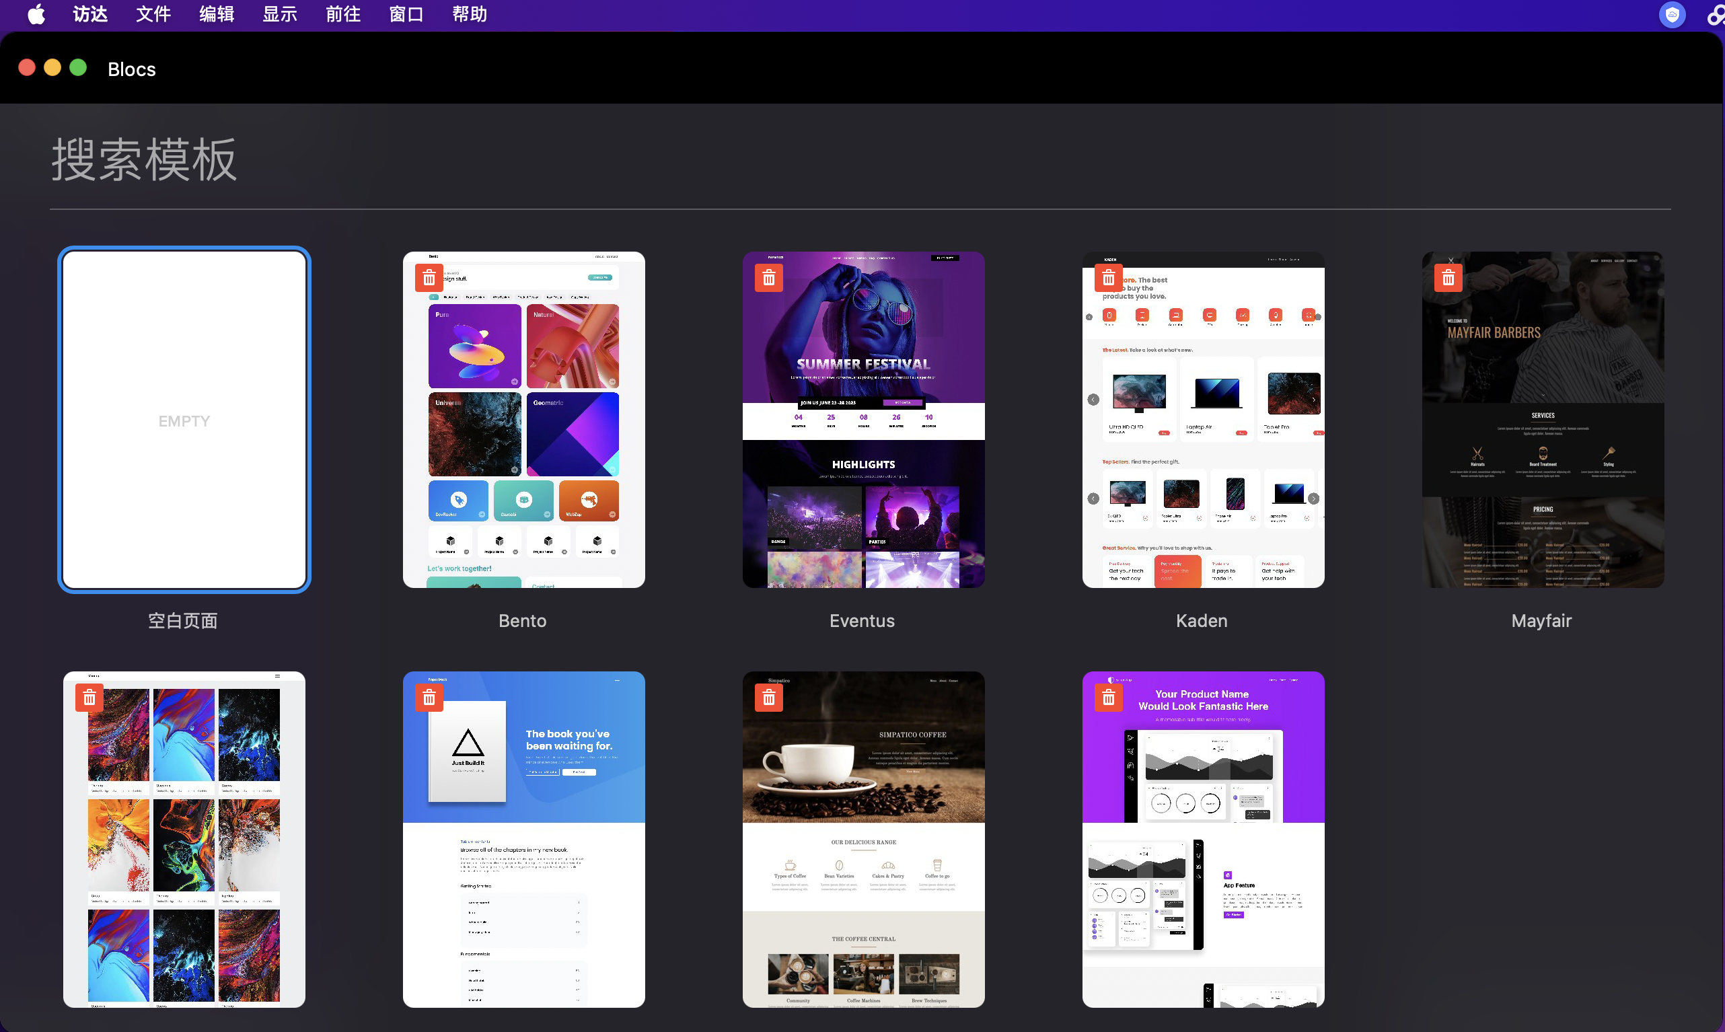Remove the purple app product template
Viewport: 1725px width, 1032px height.
tap(1108, 698)
